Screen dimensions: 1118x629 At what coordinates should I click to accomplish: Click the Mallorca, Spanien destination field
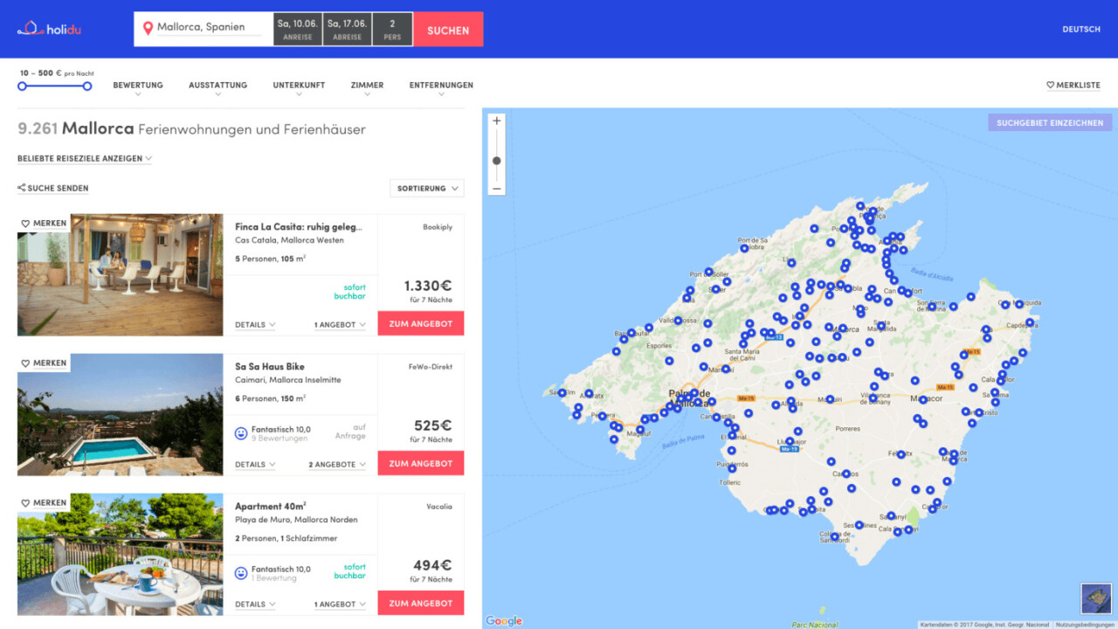pyautogui.click(x=208, y=28)
